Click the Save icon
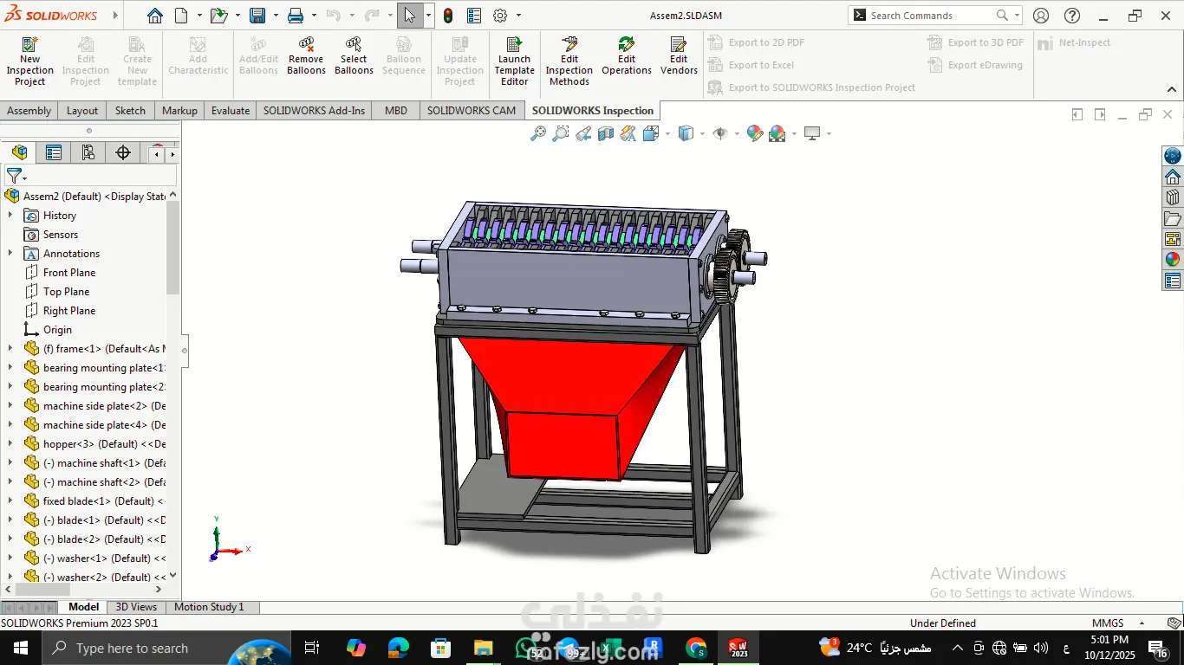Screen dimensions: 1184x665 click(257, 16)
